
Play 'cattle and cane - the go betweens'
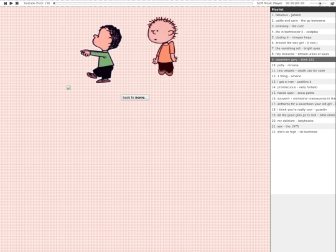click(303, 21)
